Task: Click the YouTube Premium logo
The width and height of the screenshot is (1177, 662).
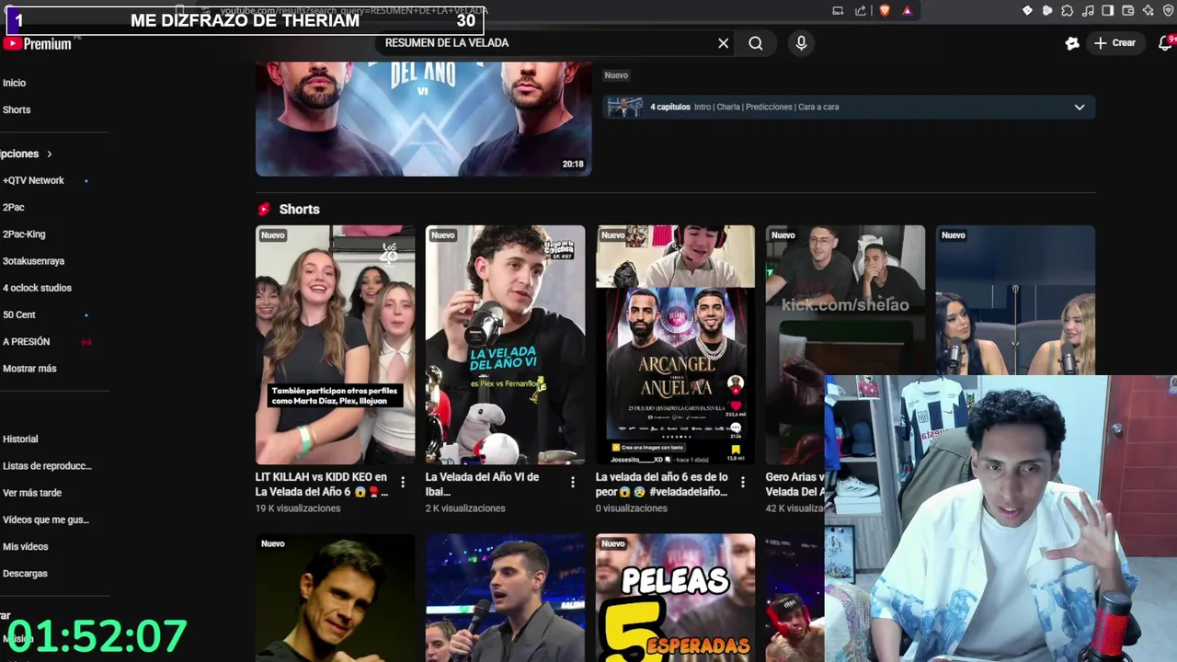Action: (x=38, y=43)
